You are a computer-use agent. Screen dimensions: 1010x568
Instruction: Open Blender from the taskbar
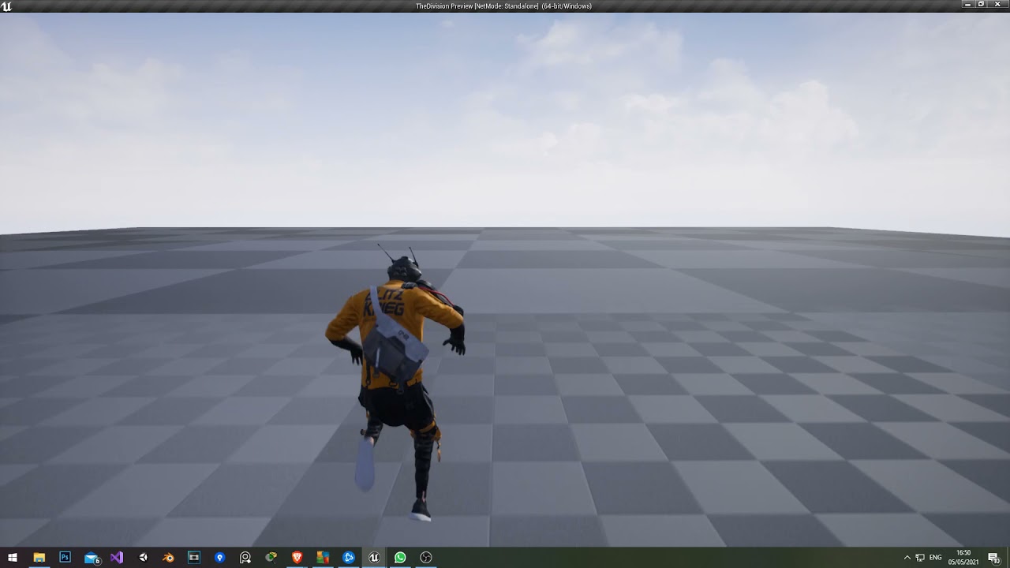click(168, 558)
